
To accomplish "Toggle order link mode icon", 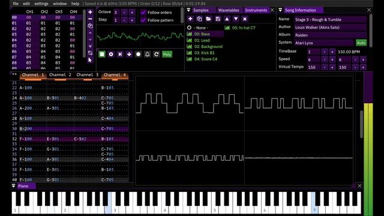I will 90,53.
